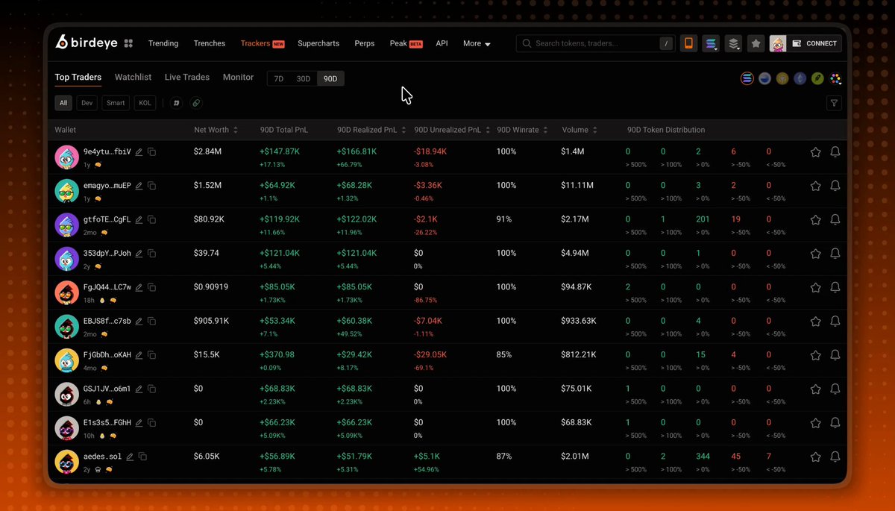Edit label for wallet emagyo…muEP
This screenshot has height=511, width=895.
(x=139, y=186)
